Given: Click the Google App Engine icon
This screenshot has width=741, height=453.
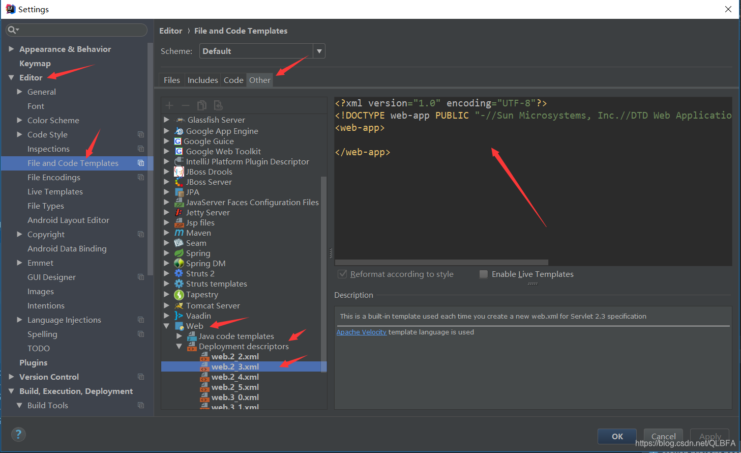Looking at the screenshot, I should point(179,131).
